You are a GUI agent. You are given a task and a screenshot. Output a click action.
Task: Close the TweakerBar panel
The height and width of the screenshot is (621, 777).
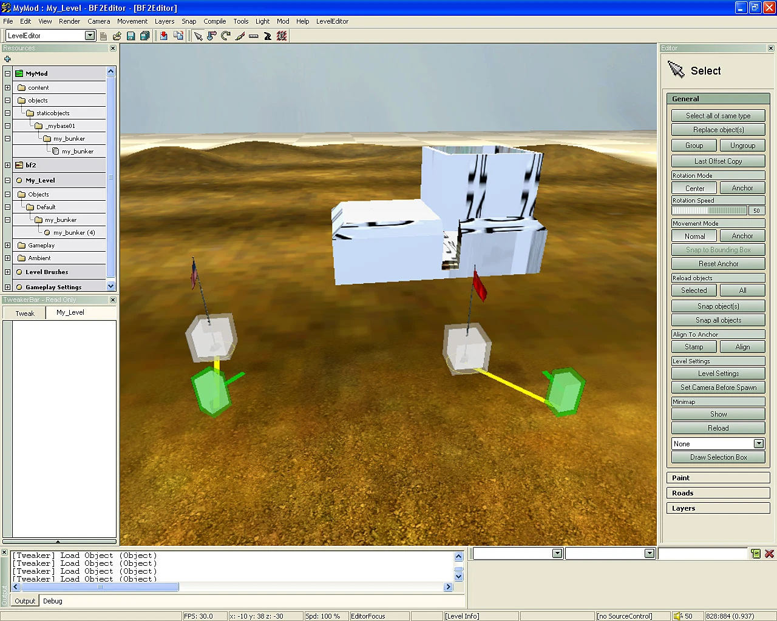[113, 300]
